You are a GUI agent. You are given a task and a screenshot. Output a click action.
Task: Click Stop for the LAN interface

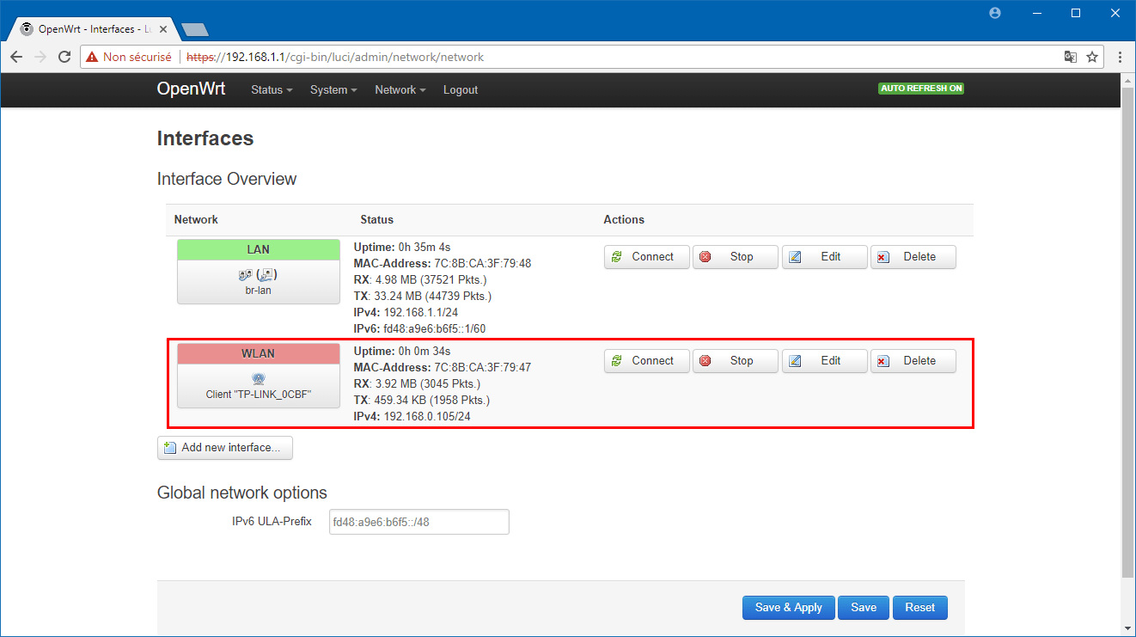(736, 257)
